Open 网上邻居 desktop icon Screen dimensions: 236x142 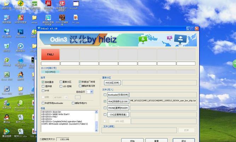[x=7, y=32]
